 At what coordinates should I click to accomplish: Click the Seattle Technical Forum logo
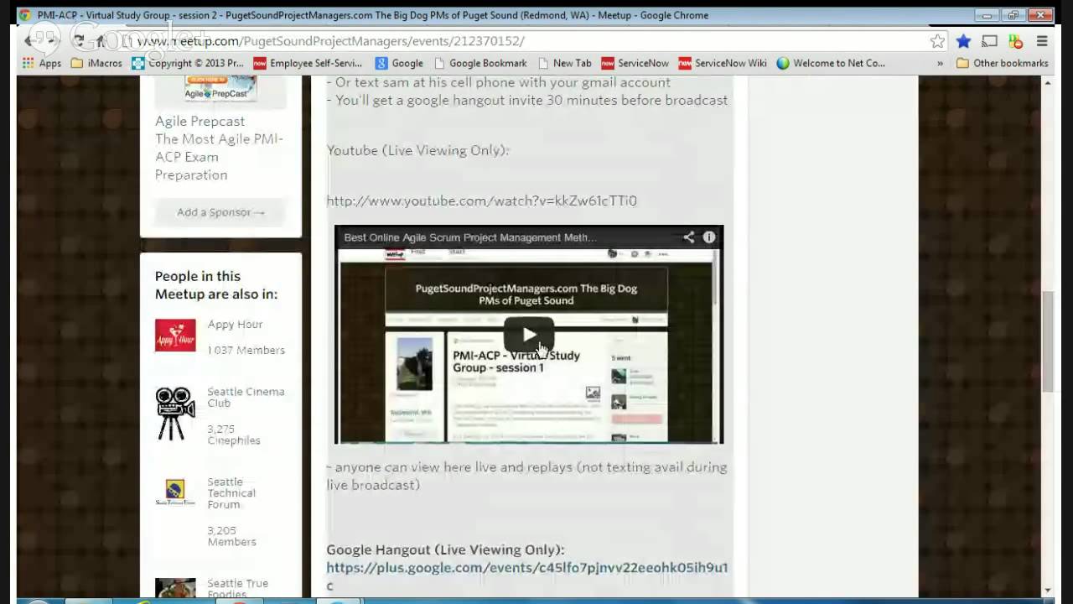click(x=175, y=492)
